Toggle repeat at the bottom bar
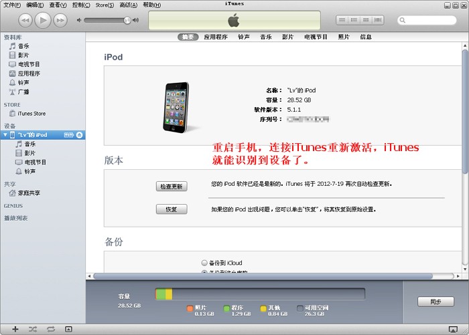Image resolution: width=469 pixels, height=335 pixels. [x=51, y=330]
